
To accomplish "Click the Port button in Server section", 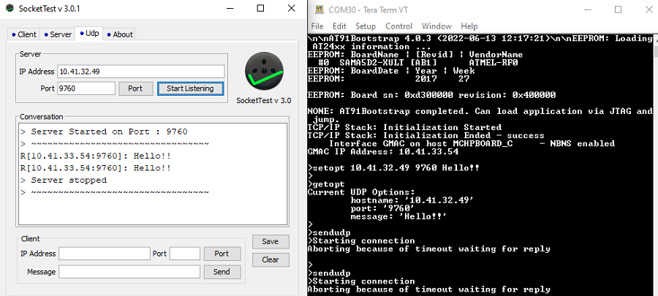I will (x=135, y=88).
